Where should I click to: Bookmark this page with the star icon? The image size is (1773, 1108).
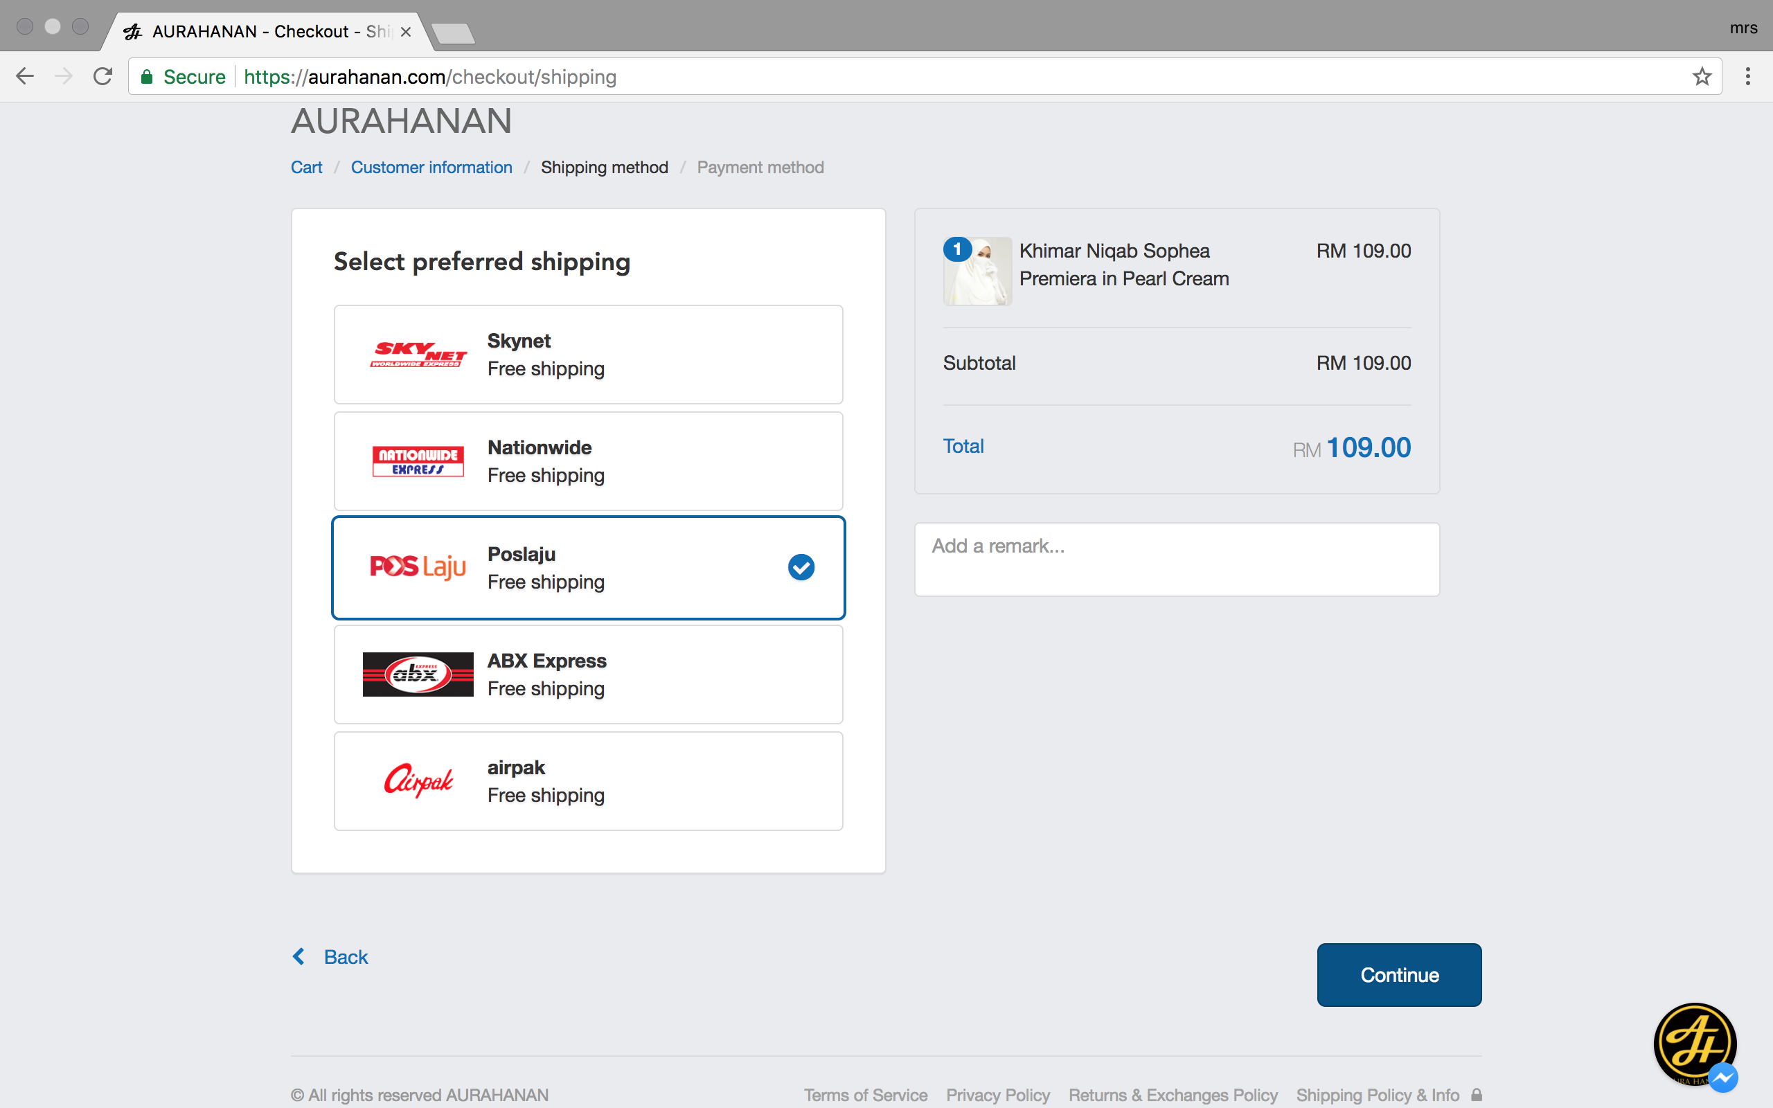click(1701, 76)
